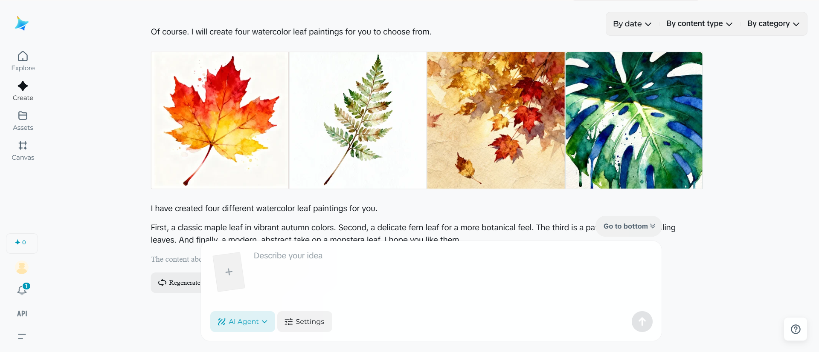
Task: Click the user profile avatar
Action: coord(22,268)
